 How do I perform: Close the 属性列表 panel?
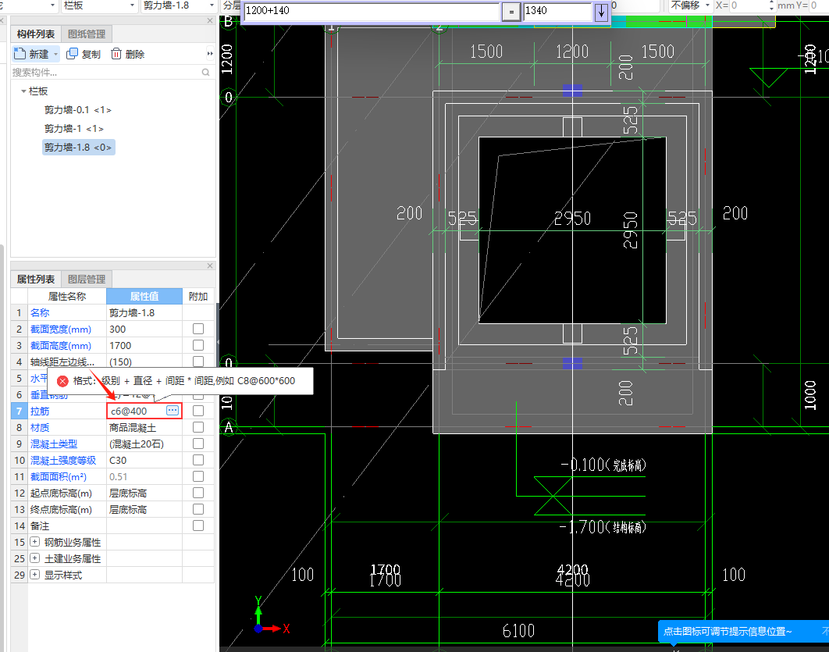coord(210,266)
